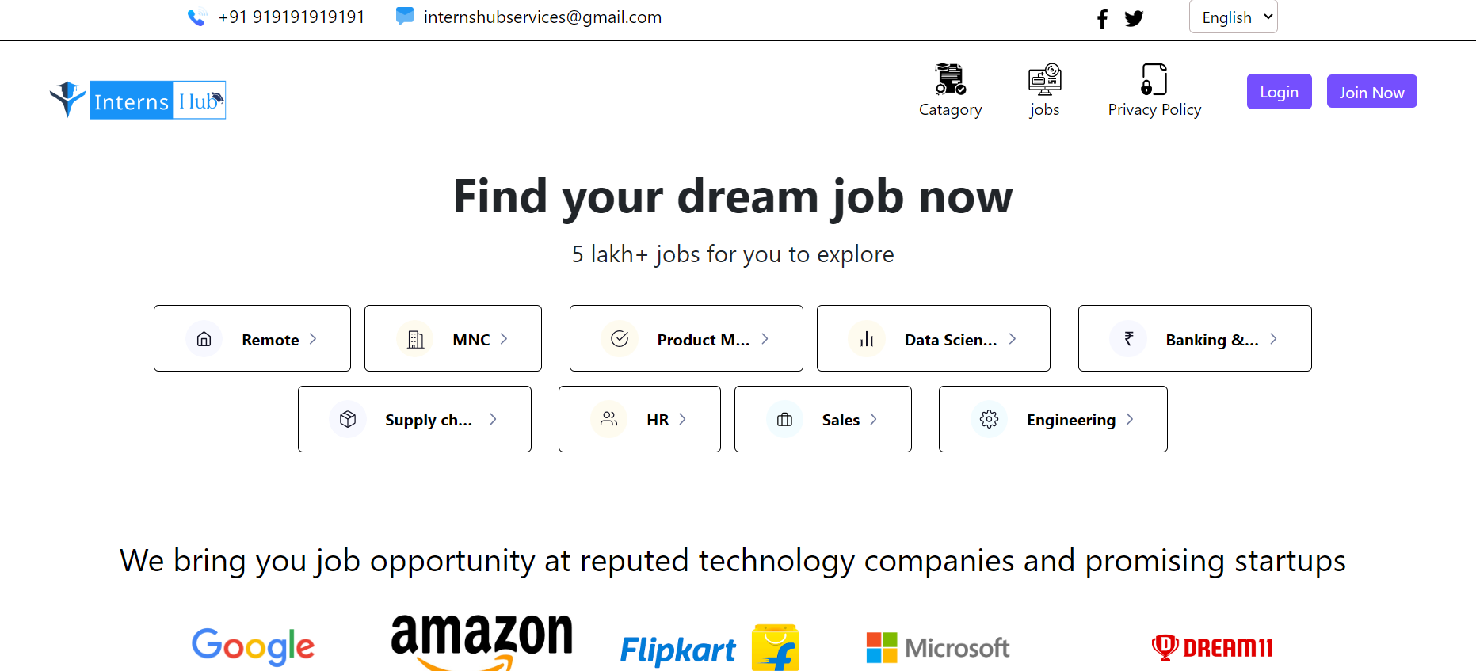Select the HR job category
This screenshot has height=671, width=1476.
[x=639, y=419]
